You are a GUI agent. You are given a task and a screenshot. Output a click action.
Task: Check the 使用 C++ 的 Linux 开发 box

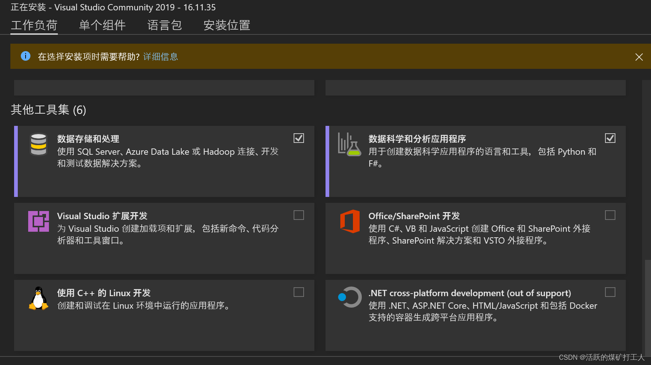(299, 292)
